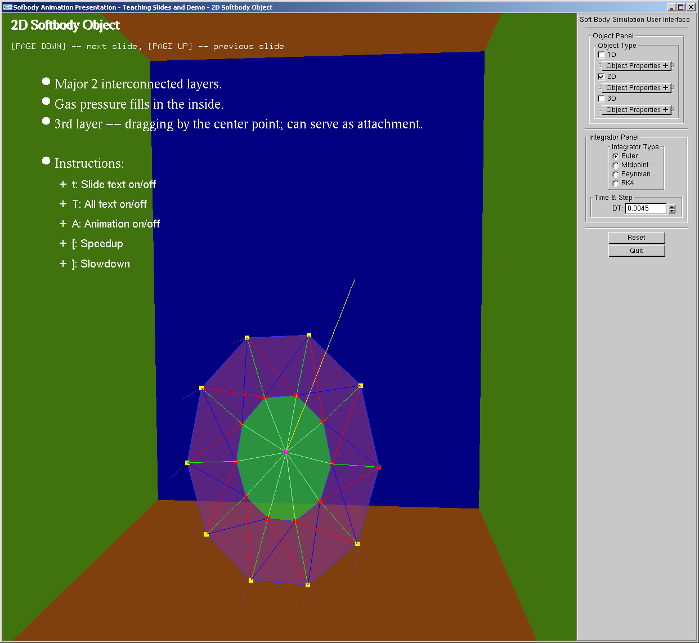
Task: Click the rightmost red vertex of the softbody
Action: coord(379,467)
